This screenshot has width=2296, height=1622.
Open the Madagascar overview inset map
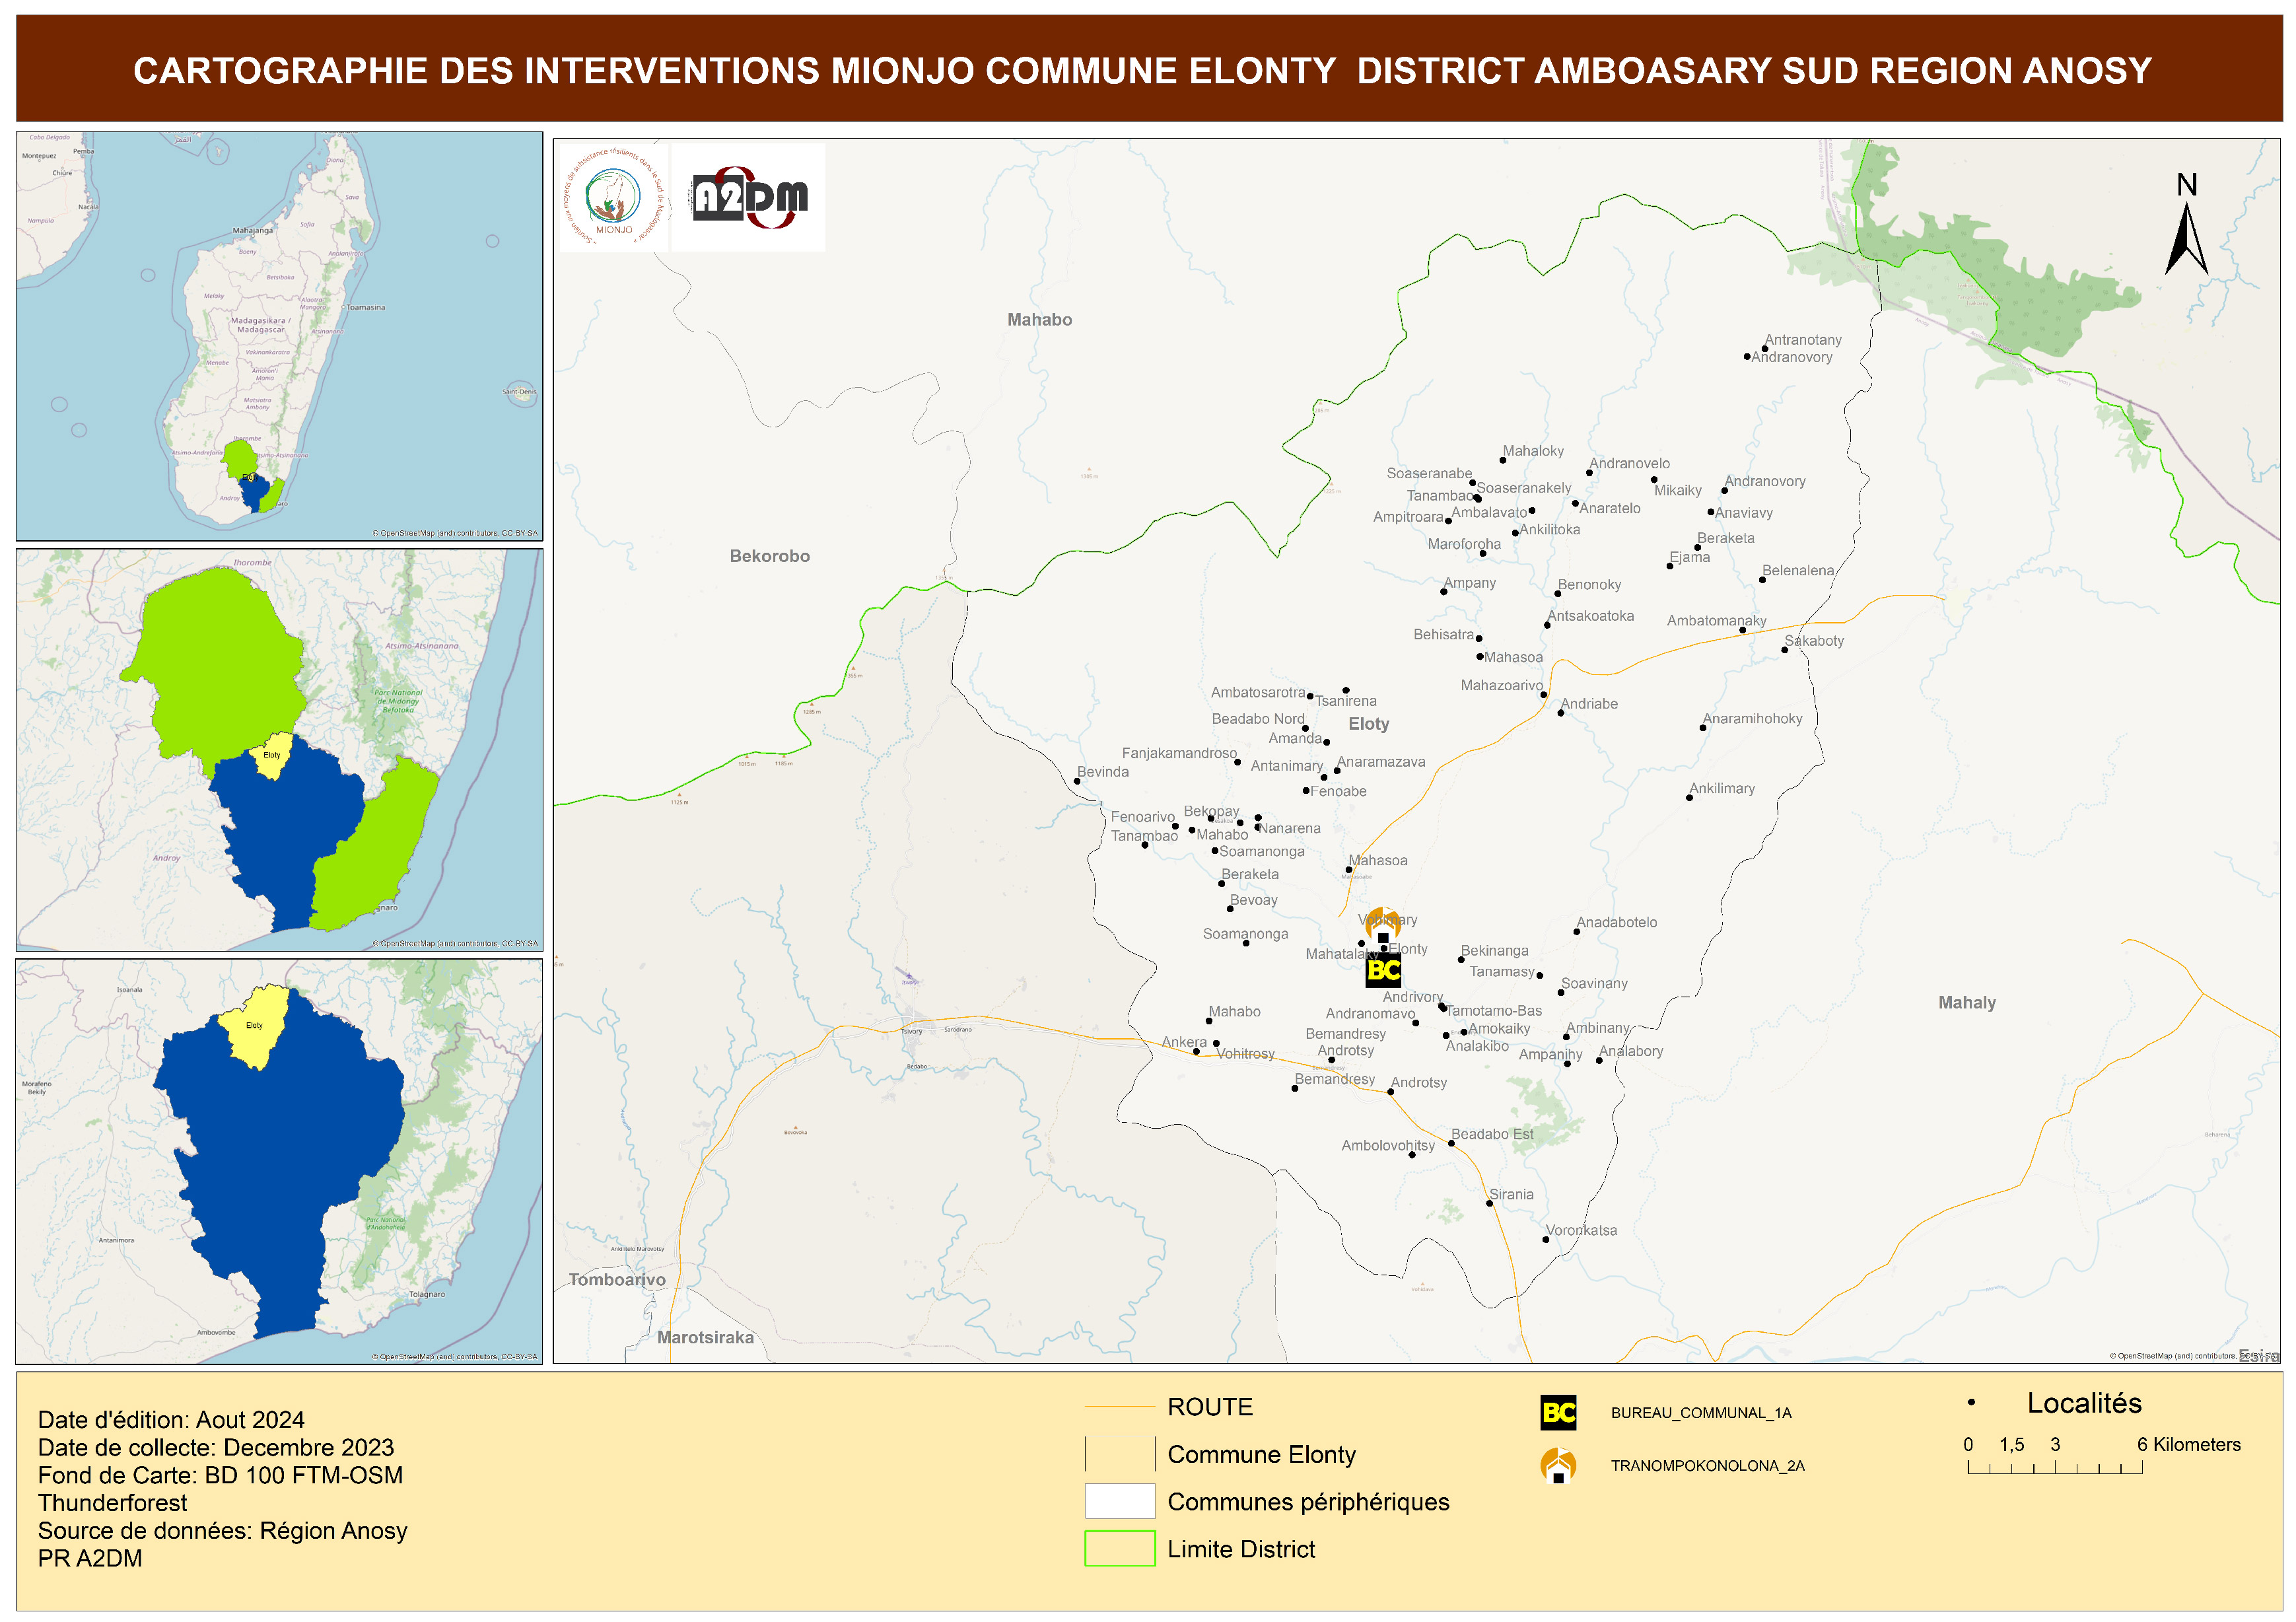(279, 336)
